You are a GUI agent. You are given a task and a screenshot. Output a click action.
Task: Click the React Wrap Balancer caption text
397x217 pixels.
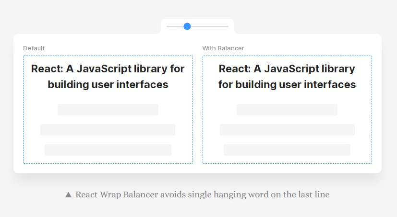[202, 195]
